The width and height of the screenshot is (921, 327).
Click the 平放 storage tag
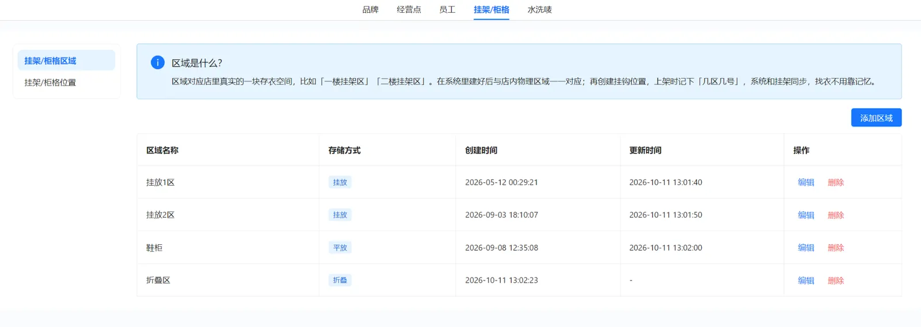[340, 248]
